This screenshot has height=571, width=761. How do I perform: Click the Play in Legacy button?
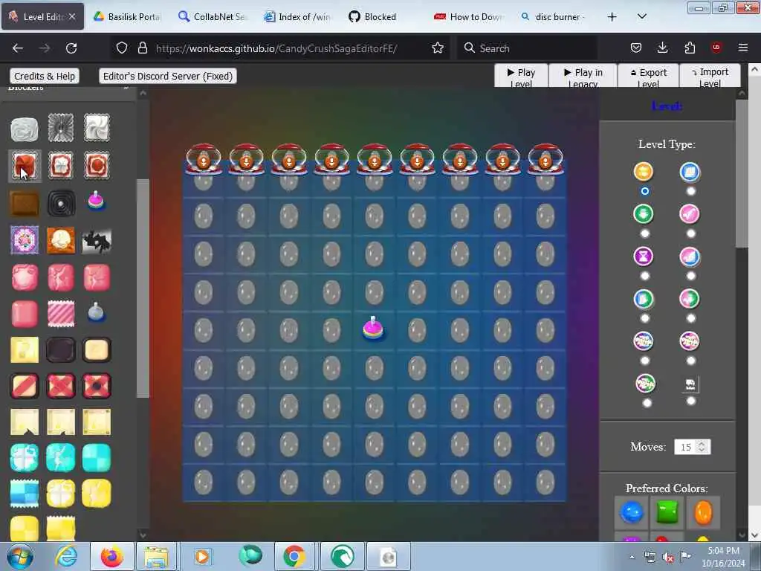(x=583, y=76)
